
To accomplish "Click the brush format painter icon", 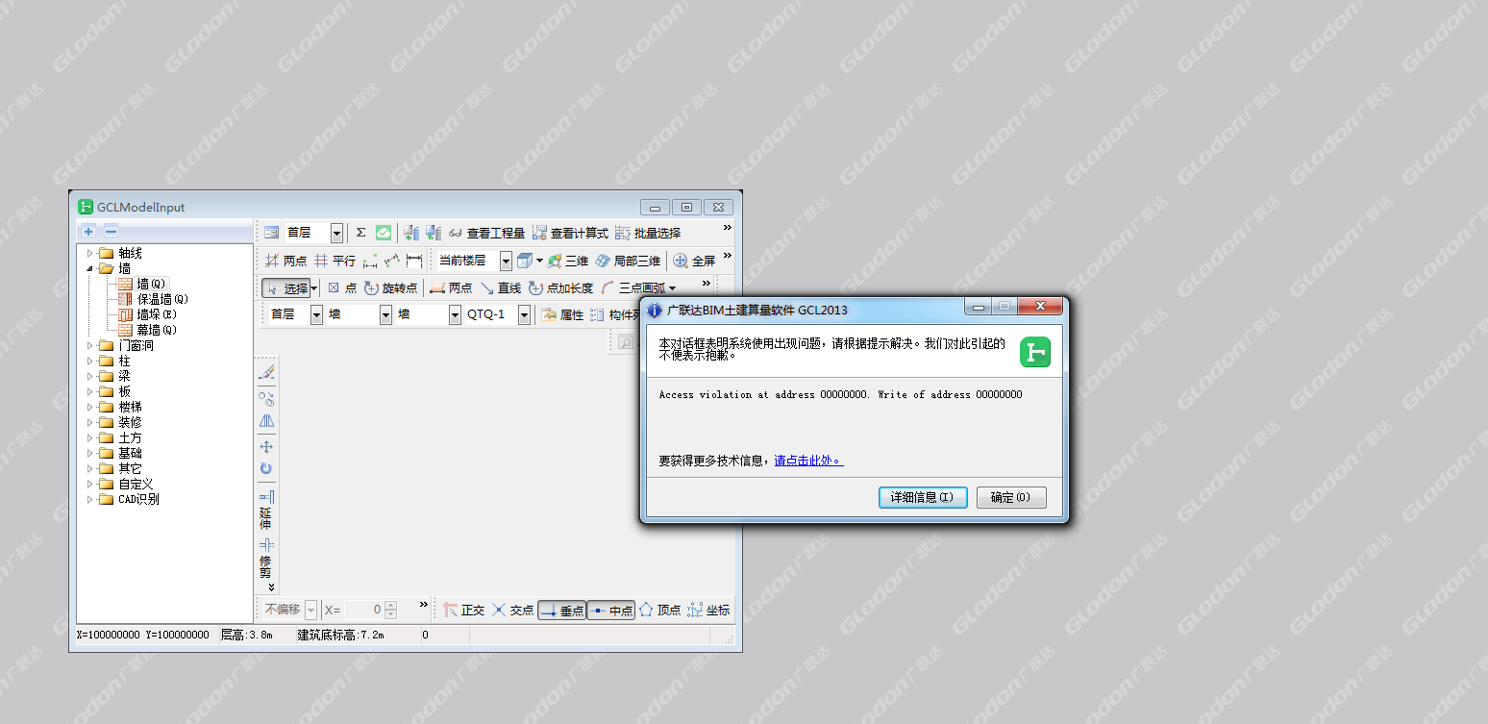I will (266, 371).
